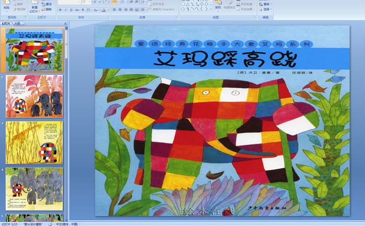Change case with Aa icon
This screenshot has height=226, width=365.
point(95,10)
